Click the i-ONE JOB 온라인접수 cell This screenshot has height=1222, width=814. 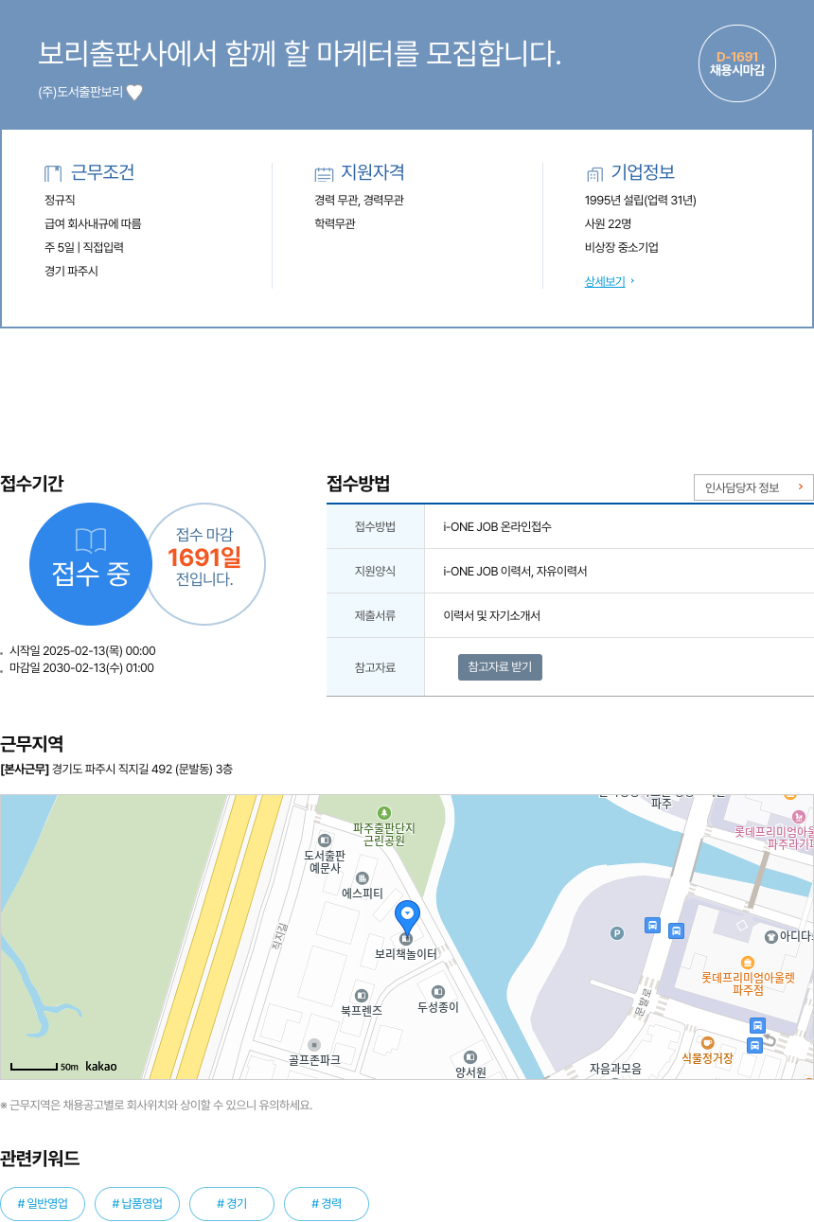[x=619, y=526]
